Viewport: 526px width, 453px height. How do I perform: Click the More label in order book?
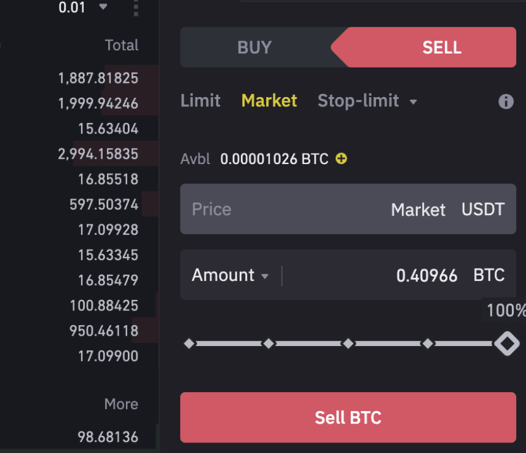click(121, 404)
